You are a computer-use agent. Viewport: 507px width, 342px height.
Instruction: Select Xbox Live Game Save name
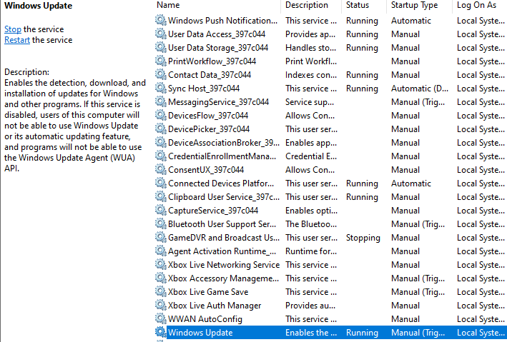208,292
